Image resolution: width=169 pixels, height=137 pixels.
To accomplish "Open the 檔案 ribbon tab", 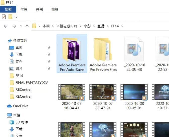I will [8, 9].
